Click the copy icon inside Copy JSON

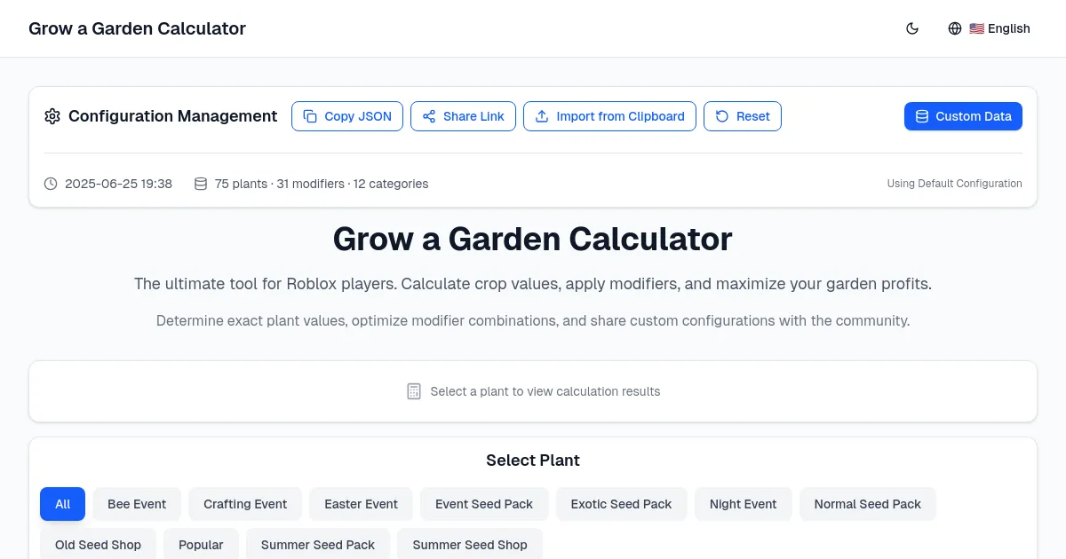pyautogui.click(x=309, y=116)
